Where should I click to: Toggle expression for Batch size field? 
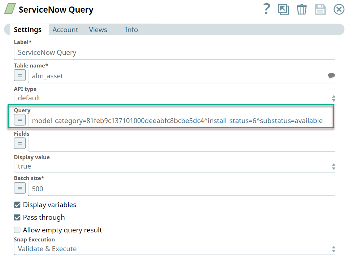[20, 188]
